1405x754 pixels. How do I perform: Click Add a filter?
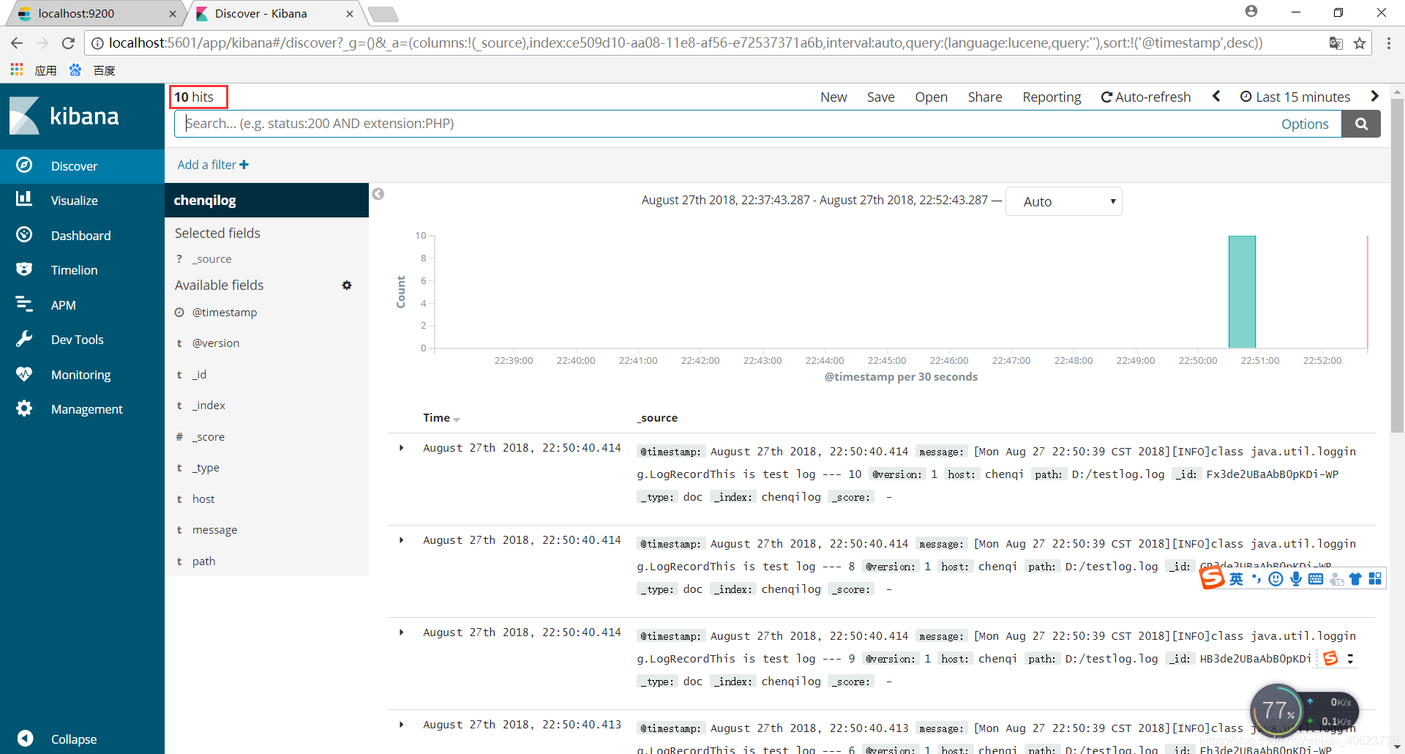tap(213, 165)
